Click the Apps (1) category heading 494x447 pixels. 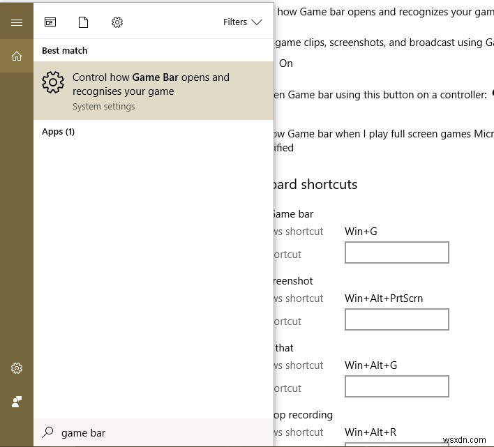click(58, 132)
